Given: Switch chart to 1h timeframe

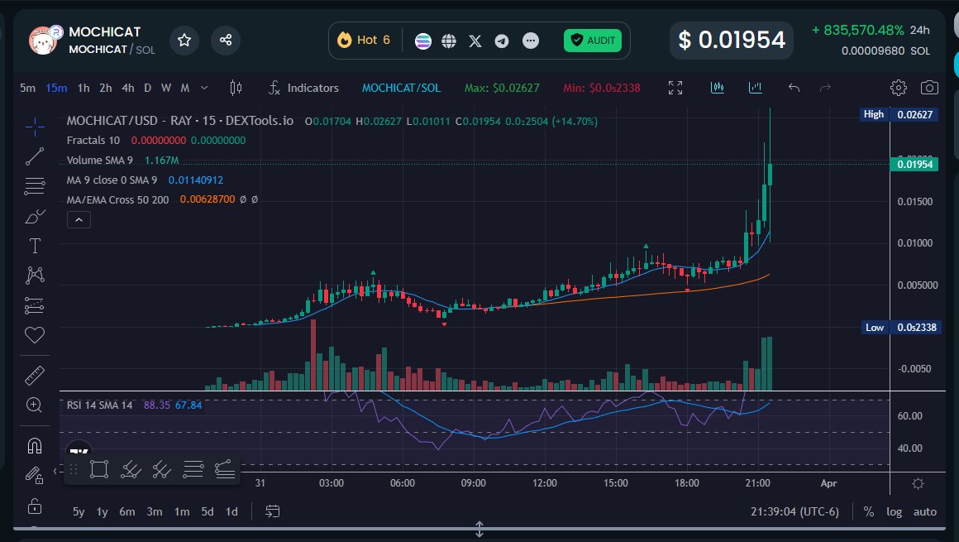Looking at the screenshot, I should (x=83, y=89).
